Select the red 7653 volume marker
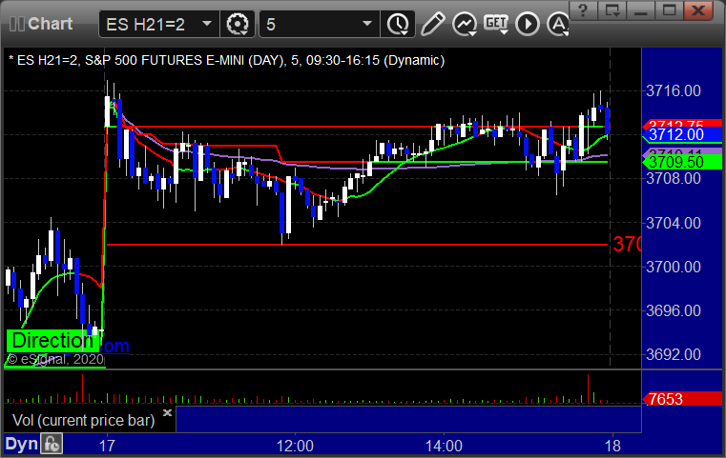This screenshot has height=458, width=726. (682, 399)
